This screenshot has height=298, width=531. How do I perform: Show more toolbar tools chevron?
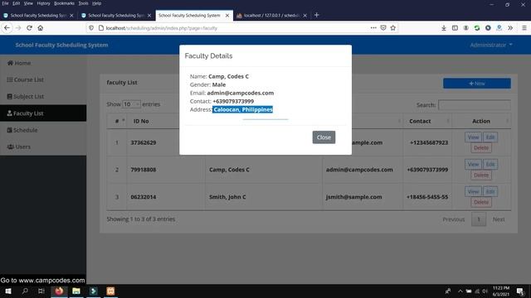[510, 28]
